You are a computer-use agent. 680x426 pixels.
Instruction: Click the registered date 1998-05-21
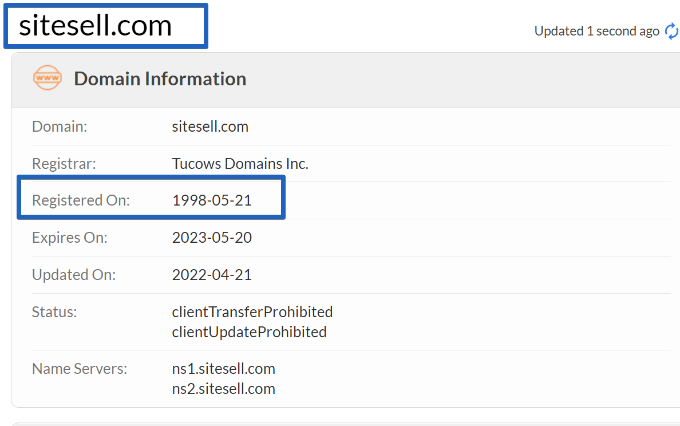coord(212,200)
